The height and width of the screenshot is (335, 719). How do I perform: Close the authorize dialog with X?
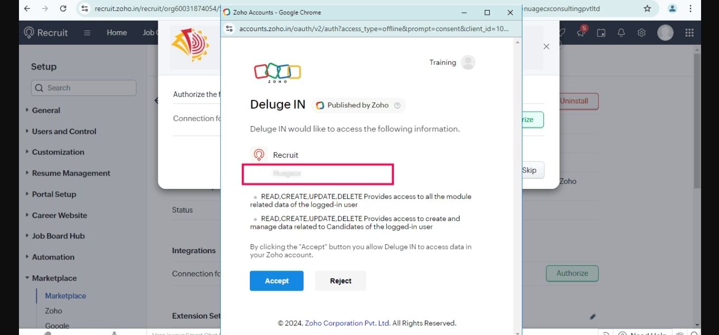point(546,46)
